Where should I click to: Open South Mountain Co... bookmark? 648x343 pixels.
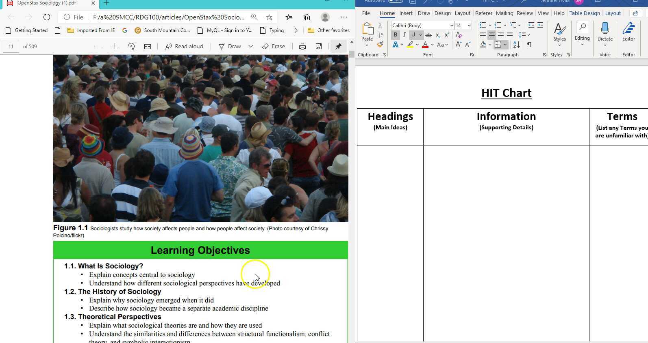click(162, 30)
